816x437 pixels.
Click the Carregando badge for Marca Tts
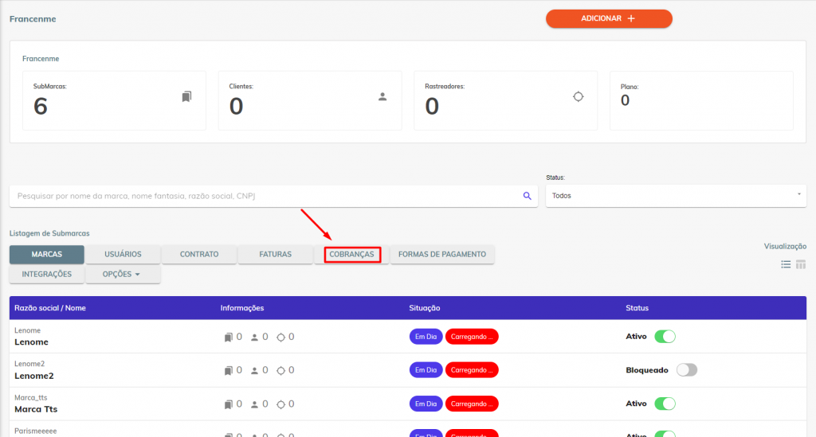472,404
